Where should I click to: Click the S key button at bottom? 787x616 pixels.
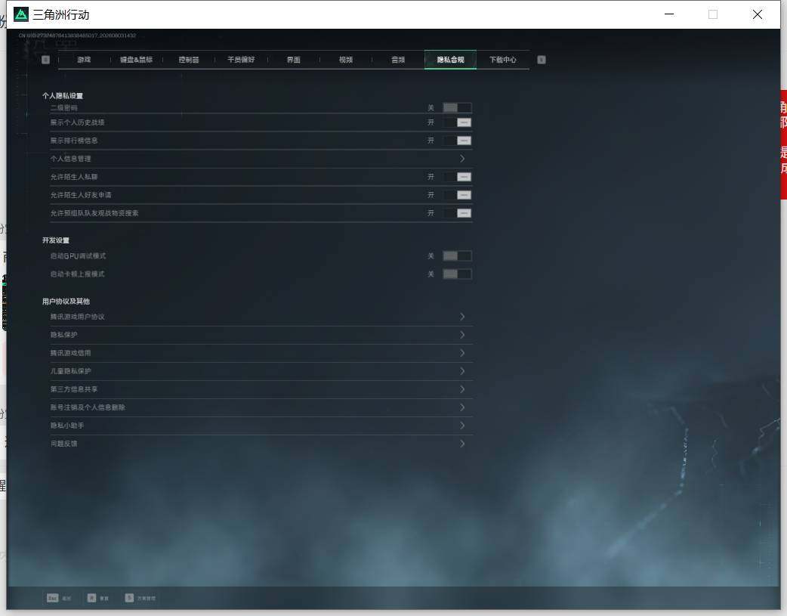pyautogui.click(x=140, y=598)
